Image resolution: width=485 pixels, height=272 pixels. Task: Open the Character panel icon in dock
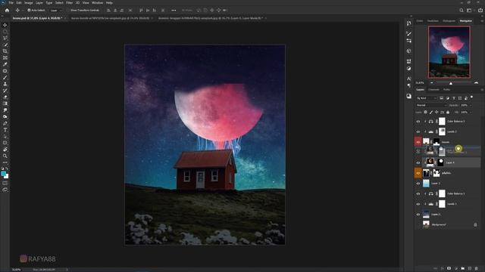tap(409, 79)
